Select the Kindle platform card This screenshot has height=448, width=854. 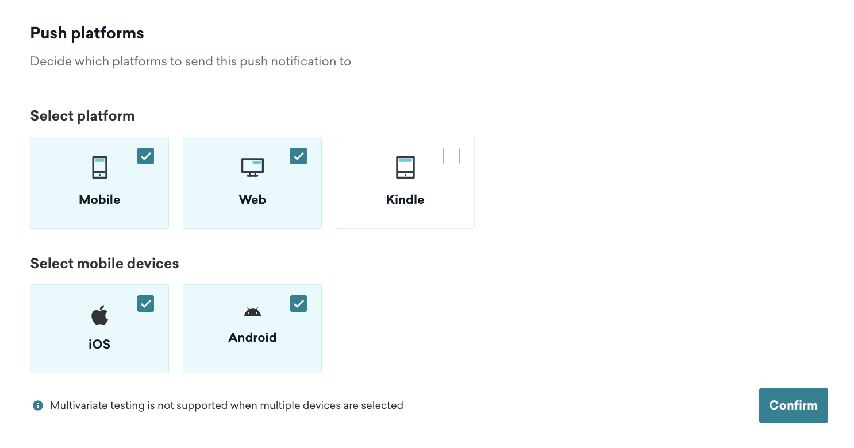[x=405, y=183]
